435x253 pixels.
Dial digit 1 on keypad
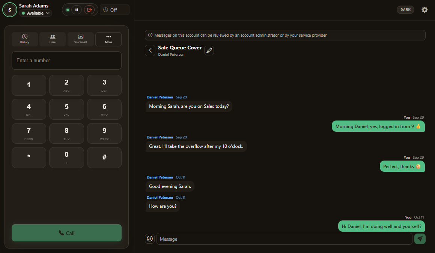point(29,85)
